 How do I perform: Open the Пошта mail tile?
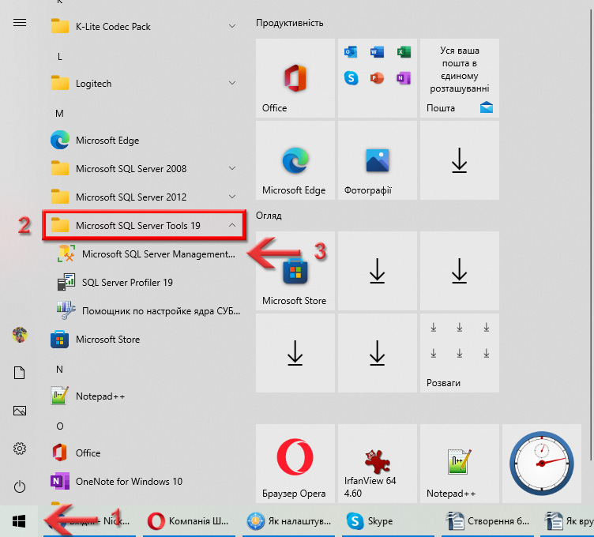460,78
